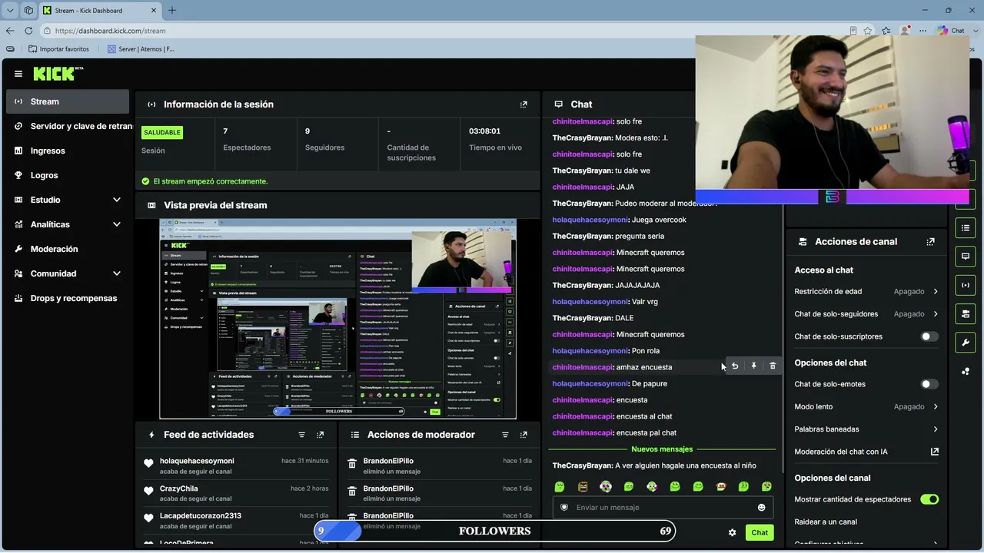Click the green Chat send button

pos(760,532)
